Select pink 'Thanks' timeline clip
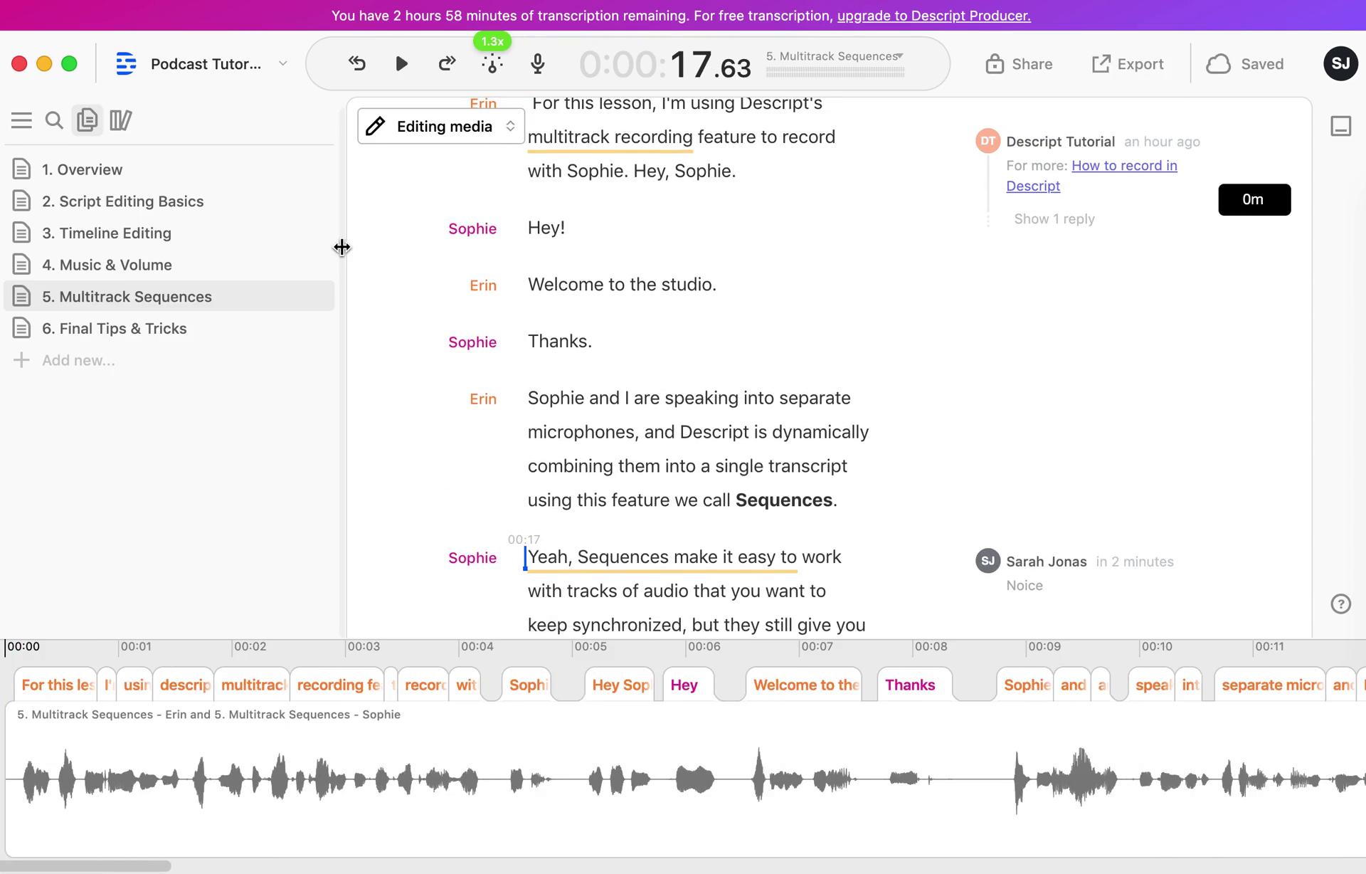 click(x=914, y=685)
